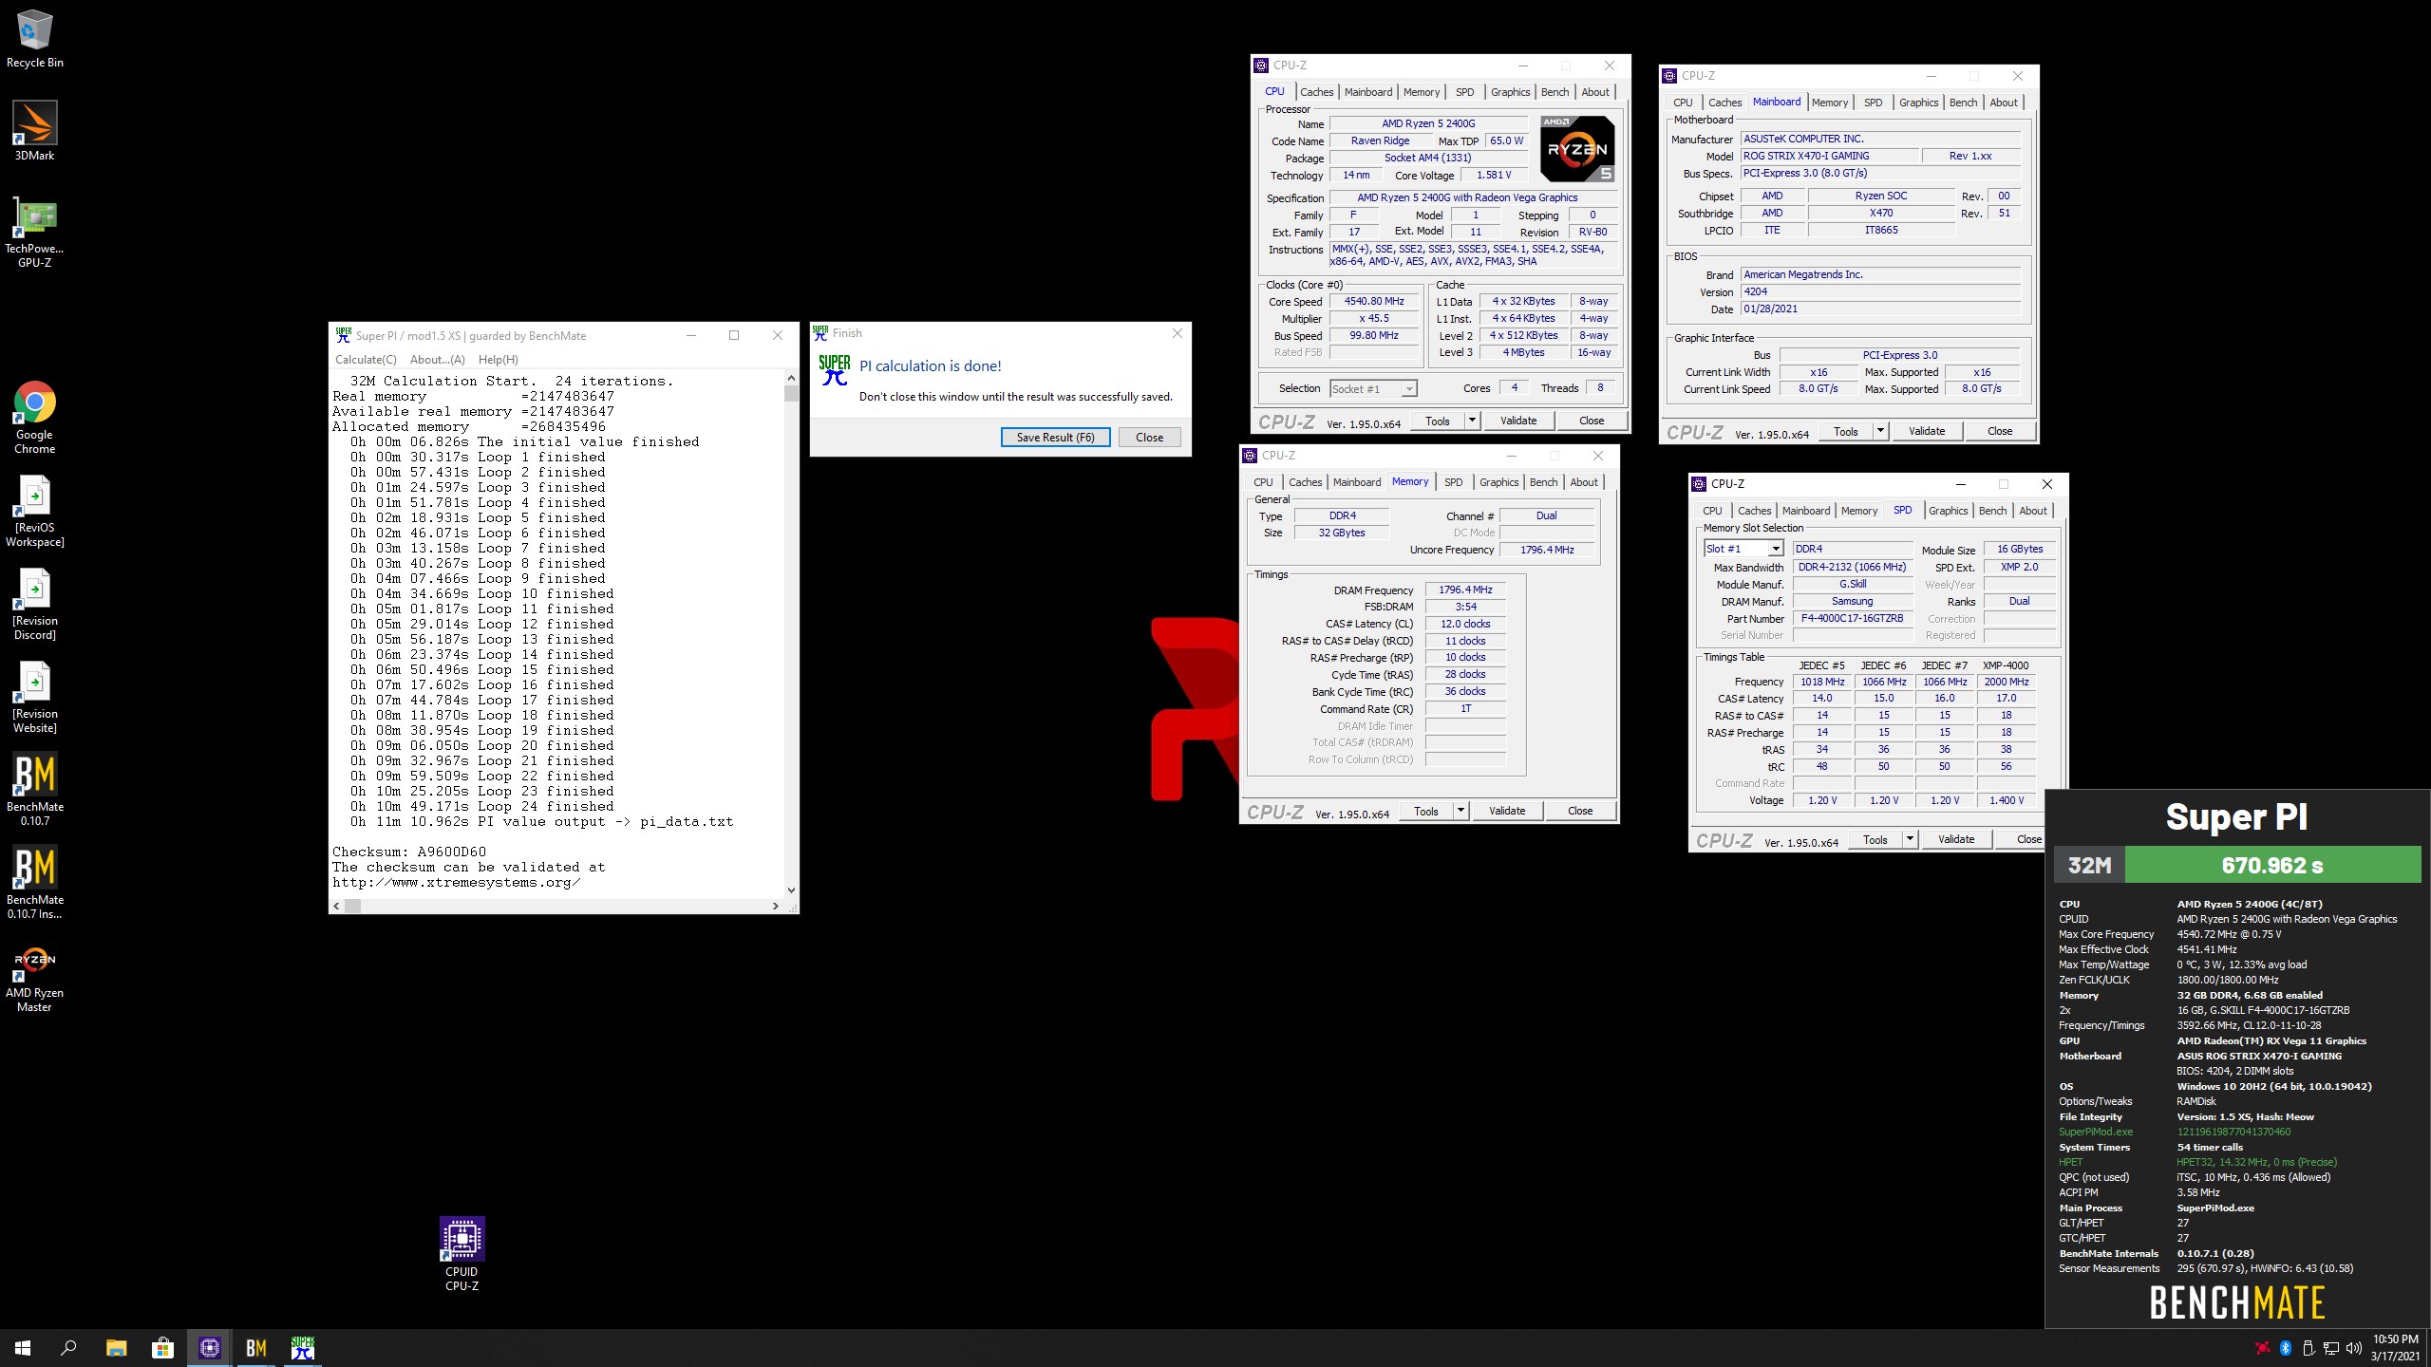2431x1367 pixels.
Task: Click Super PI vertical scrollbar down arrow
Action: click(791, 889)
